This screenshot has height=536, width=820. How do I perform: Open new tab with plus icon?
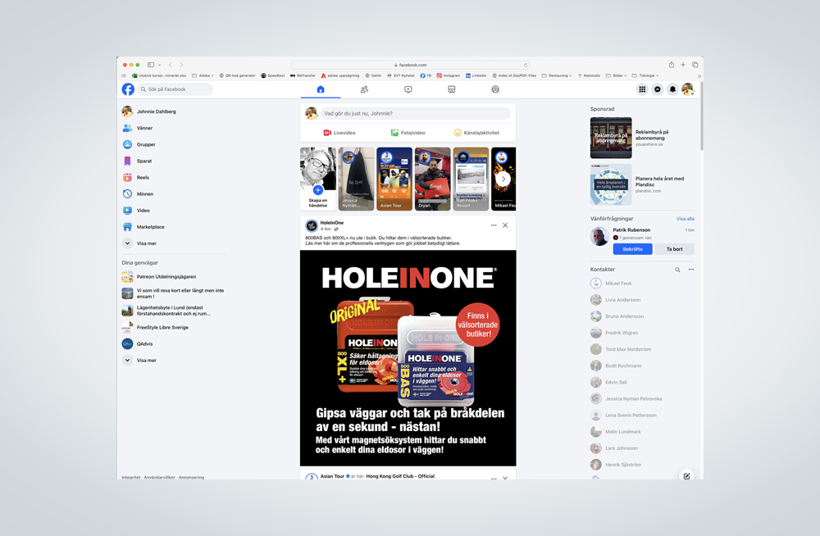pyautogui.click(x=683, y=65)
